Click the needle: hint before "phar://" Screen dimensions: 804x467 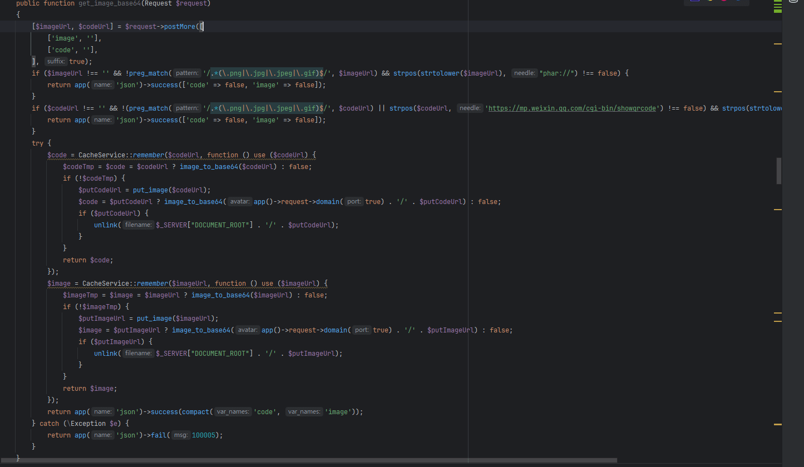pyautogui.click(x=524, y=73)
